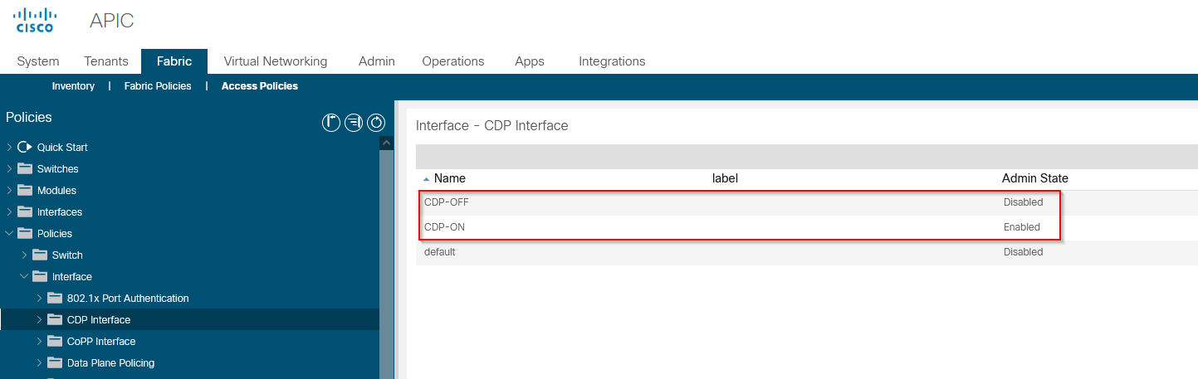Click the Quick Start arrow icon
The image size is (1198, 379).
24,147
